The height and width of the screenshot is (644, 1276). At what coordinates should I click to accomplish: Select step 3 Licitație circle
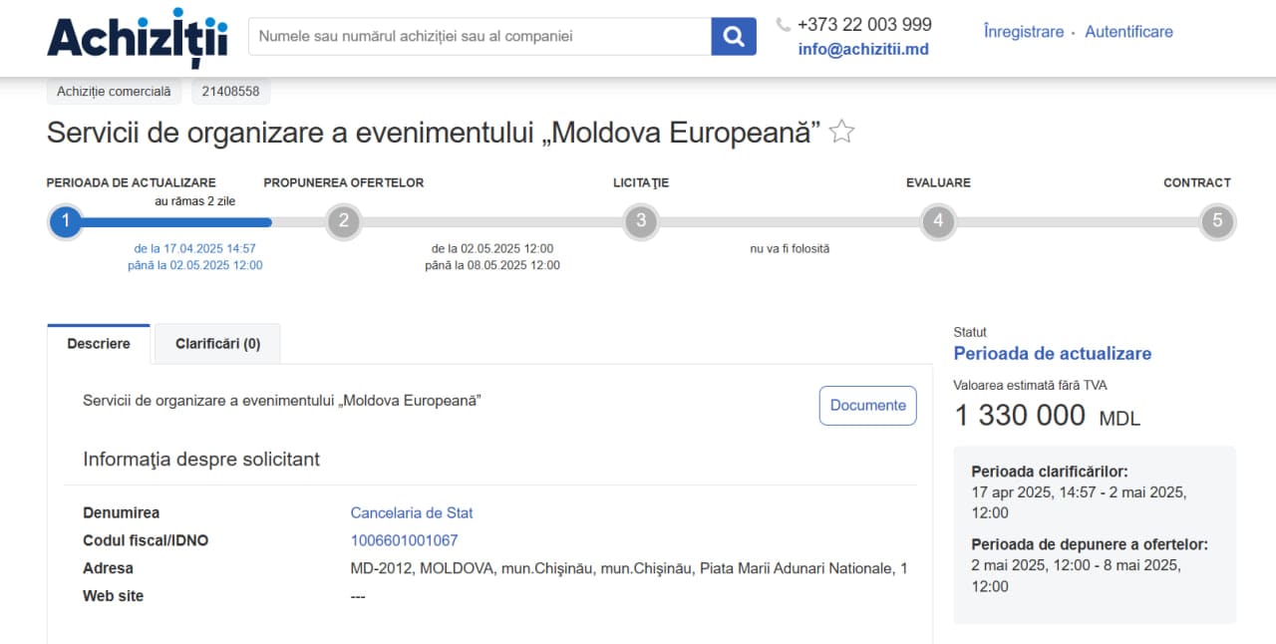coord(641,221)
